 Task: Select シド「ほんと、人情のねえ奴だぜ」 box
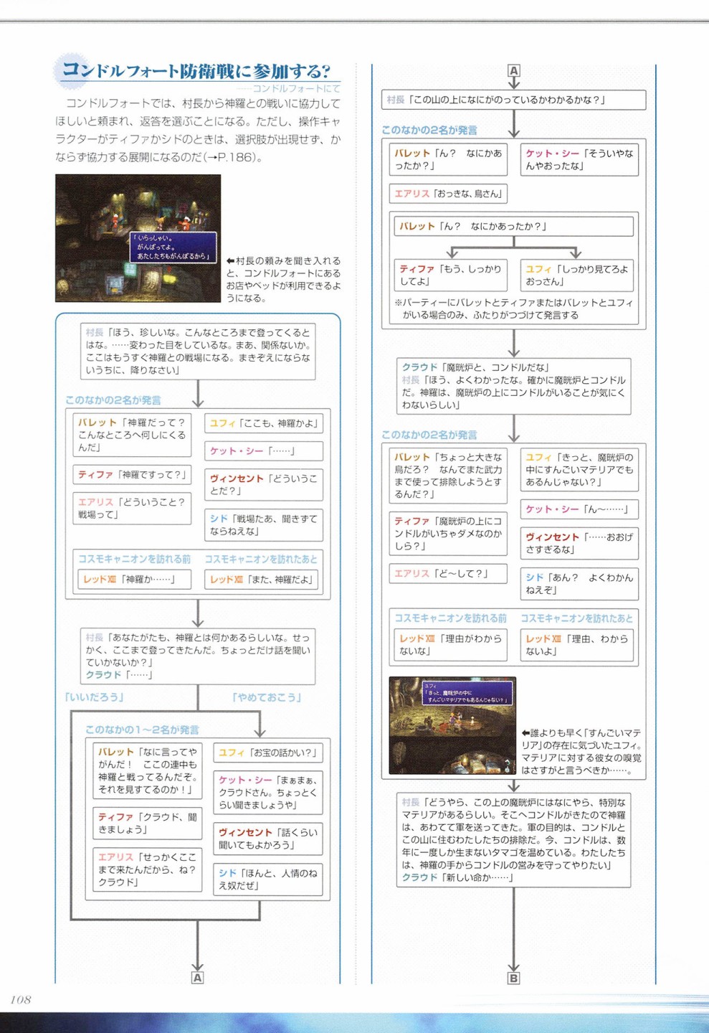(x=268, y=879)
